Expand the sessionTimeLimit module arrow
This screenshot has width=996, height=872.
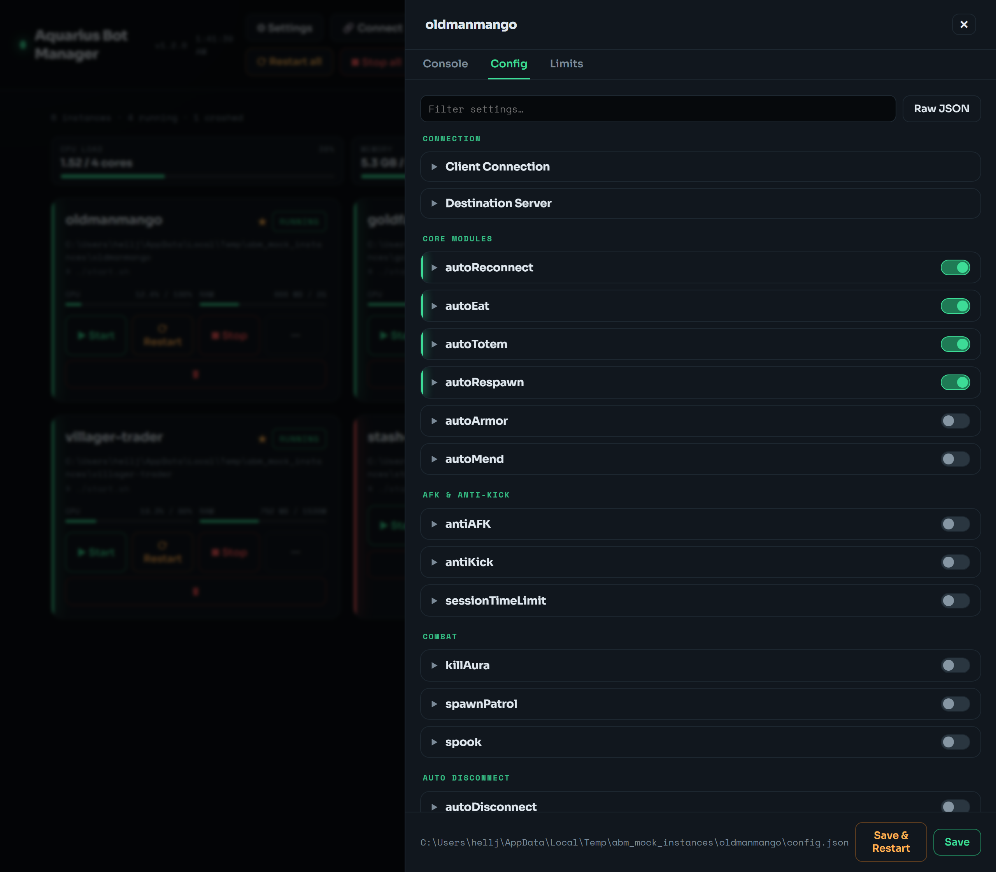pos(434,601)
